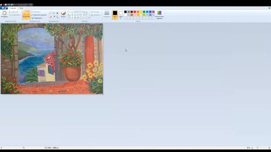Open the line Thickness (Толщина) dropdown
Image resolution: width=271 pixels, height=152 pixels.
tap(107, 15)
